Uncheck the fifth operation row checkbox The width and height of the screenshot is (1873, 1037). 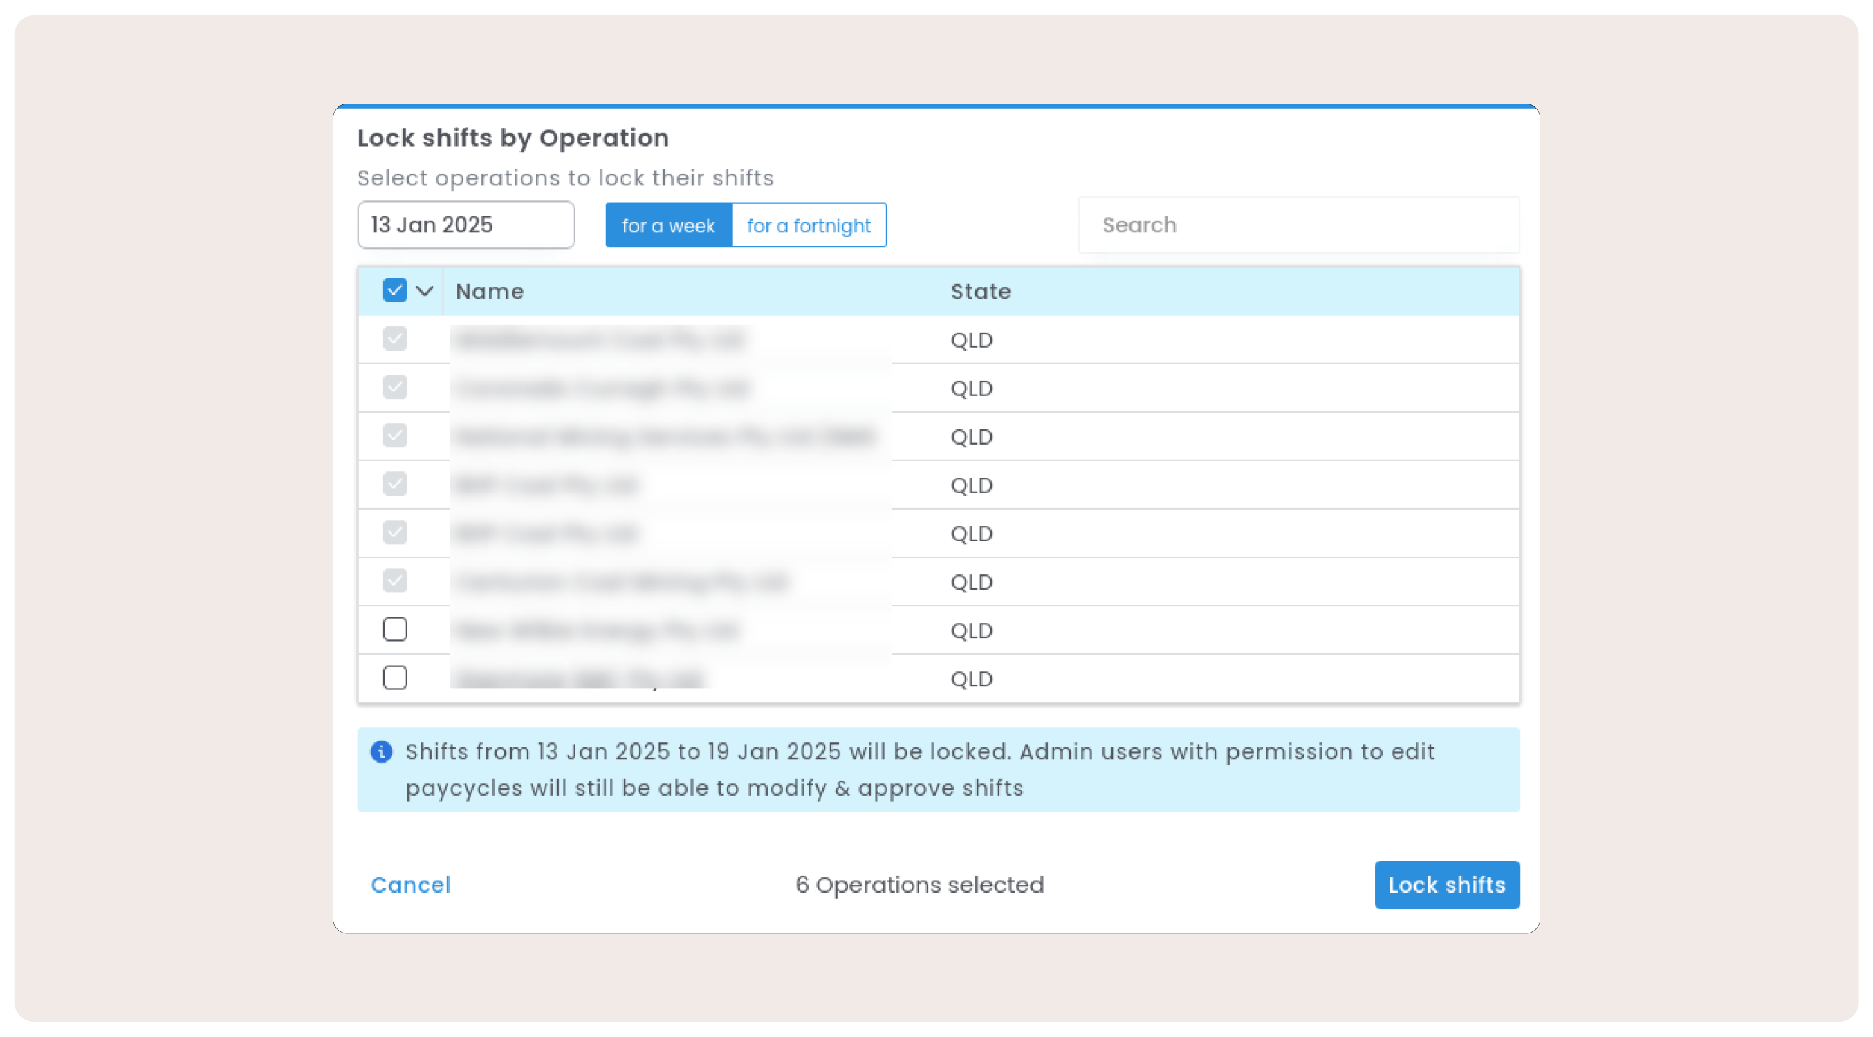(395, 532)
